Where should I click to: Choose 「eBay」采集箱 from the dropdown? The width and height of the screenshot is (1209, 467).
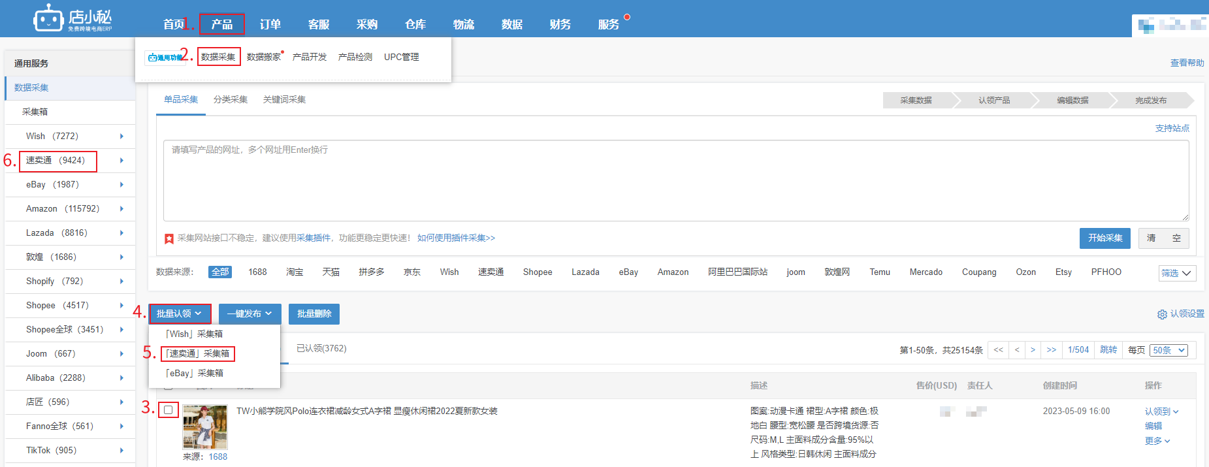coord(195,373)
